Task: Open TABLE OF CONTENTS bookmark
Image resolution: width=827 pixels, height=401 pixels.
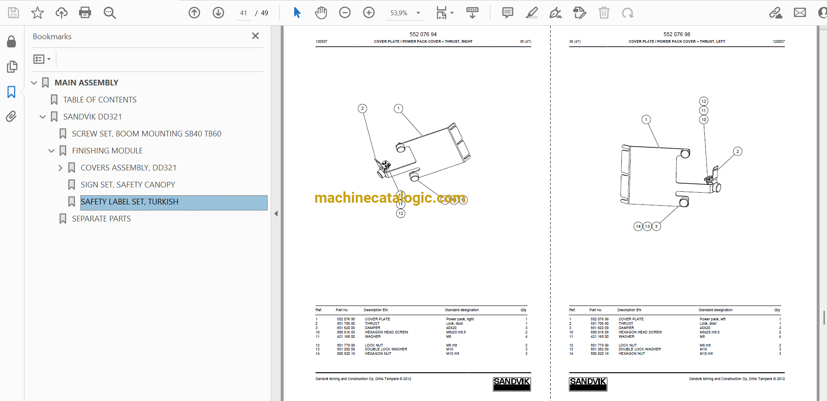Action: point(100,100)
